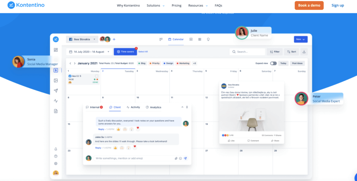Toggle the Design label filter

168,63
